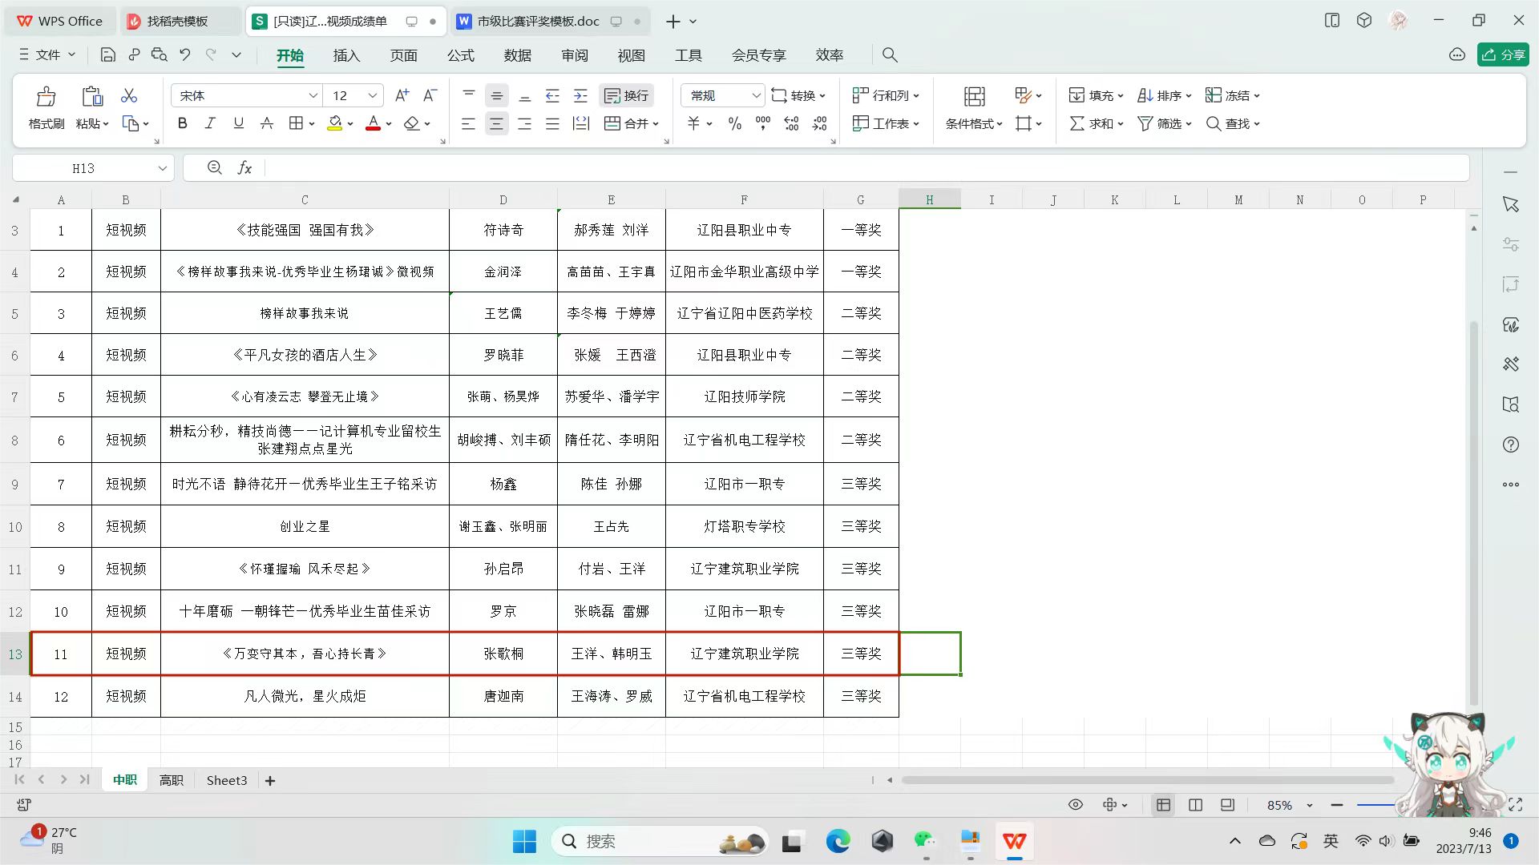Open the 视图 ribbon tab
Viewport: 1539px width, 865px height.
[632, 55]
